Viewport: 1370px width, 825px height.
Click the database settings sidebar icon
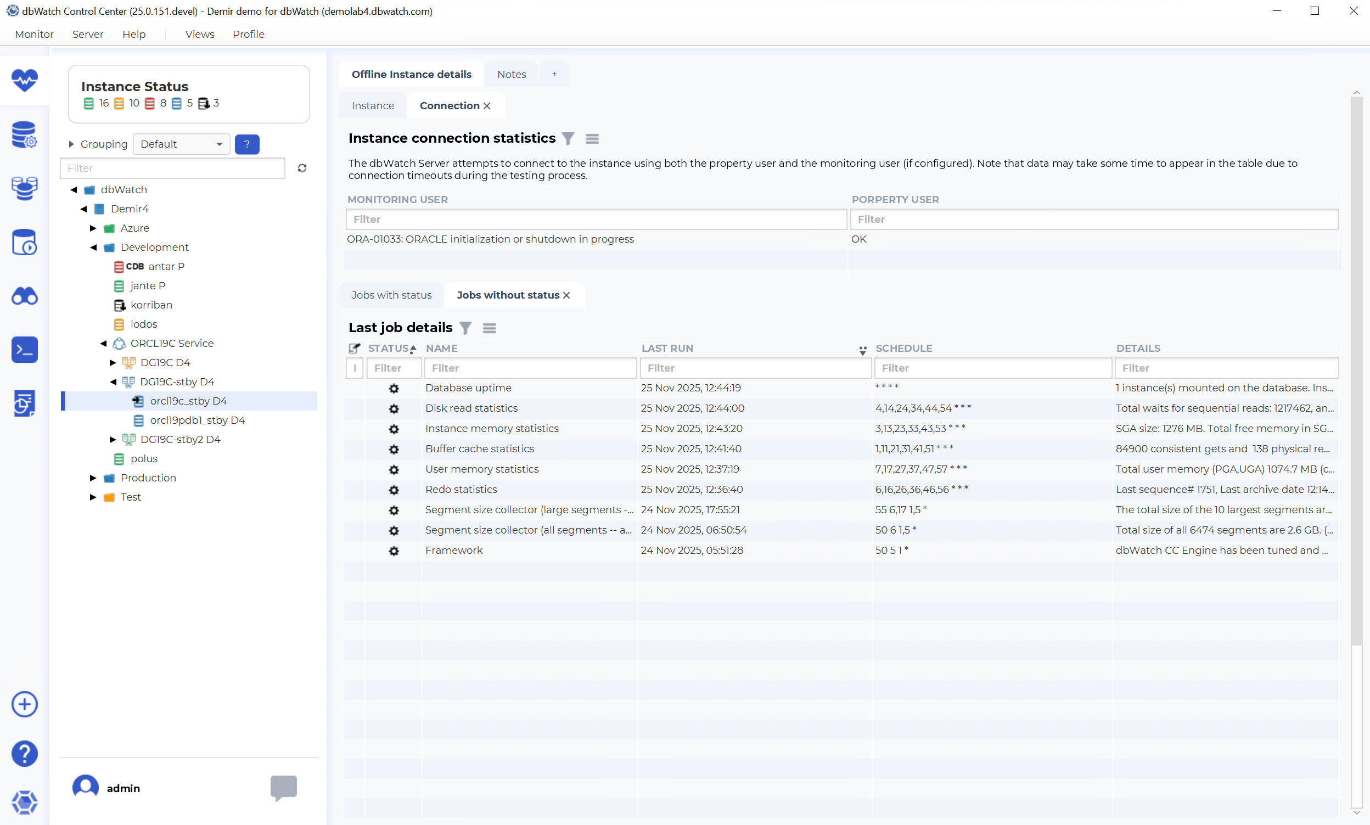pyautogui.click(x=25, y=134)
